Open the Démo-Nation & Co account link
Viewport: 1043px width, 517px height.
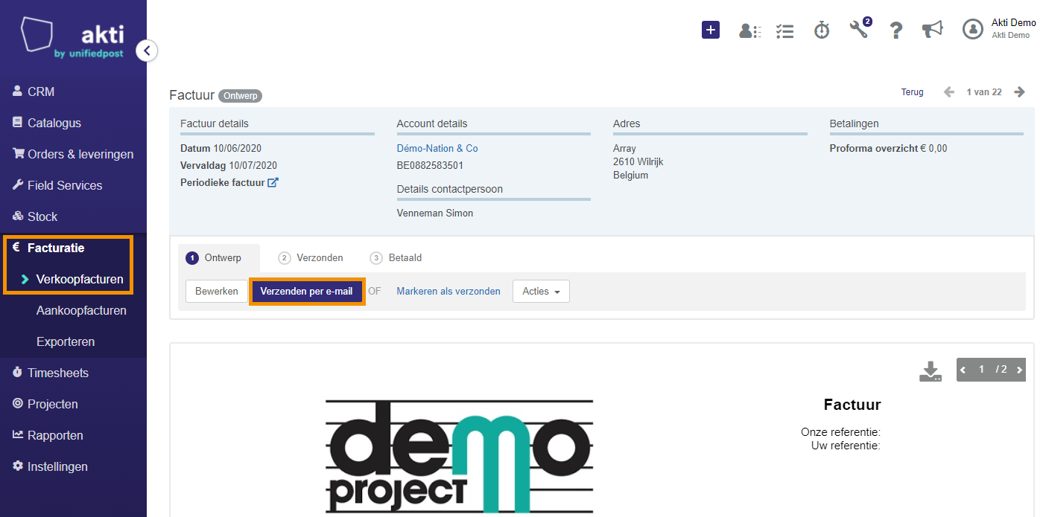pyautogui.click(x=437, y=149)
